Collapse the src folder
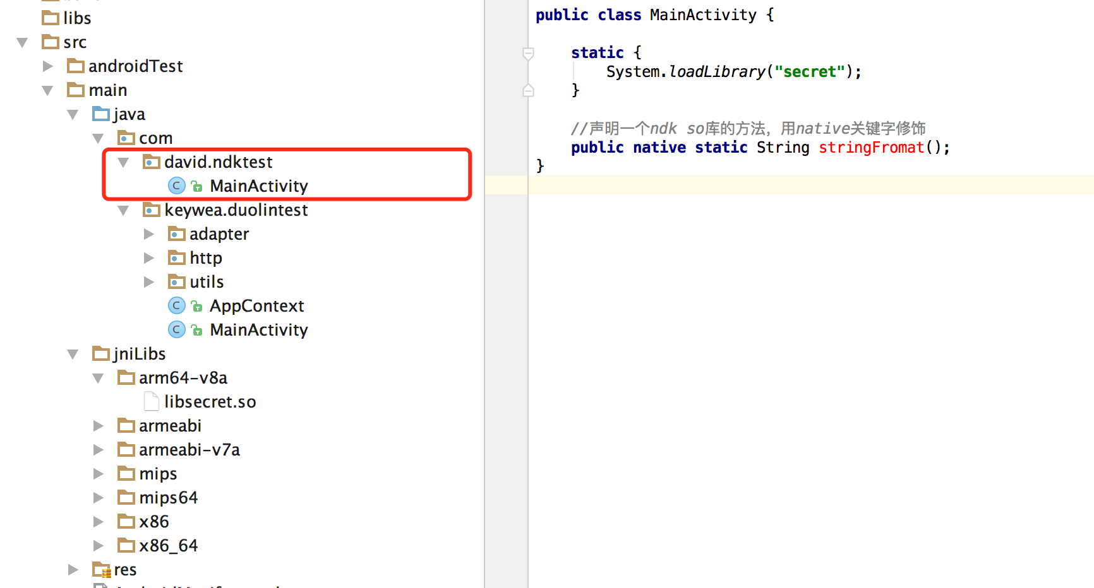Image resolution: width=1094 pixels, height=588 pixels. pos(22,42)
